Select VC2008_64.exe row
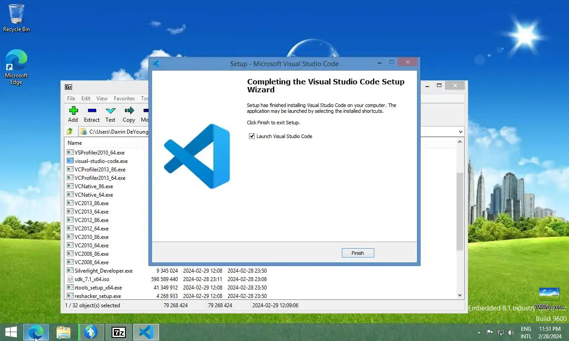The width and height of the screenshot is (569, 341). point(92,262)
